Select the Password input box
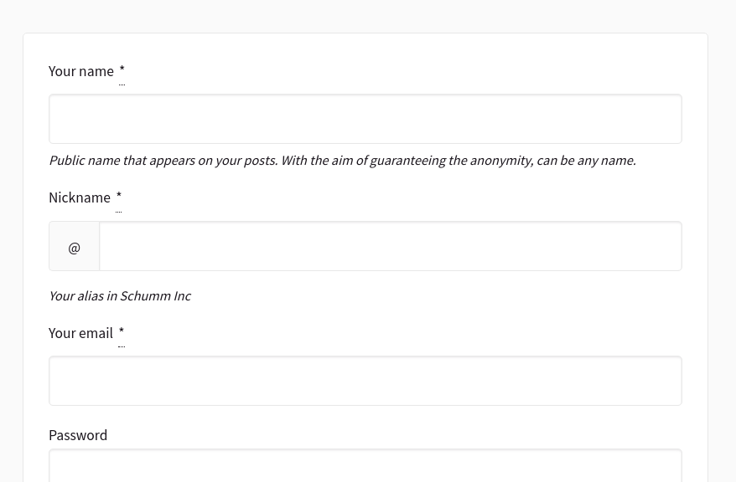This screenshot has width=736, height=482. pyautogui.click(x=365, y=465)
